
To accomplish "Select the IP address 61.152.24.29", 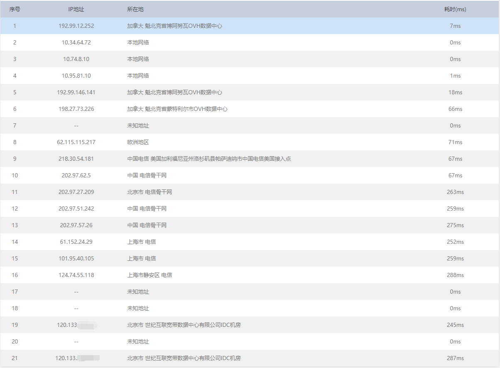I will tap(76, 242).
